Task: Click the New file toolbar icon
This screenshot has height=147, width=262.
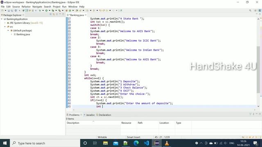Action: click(2, 11)
